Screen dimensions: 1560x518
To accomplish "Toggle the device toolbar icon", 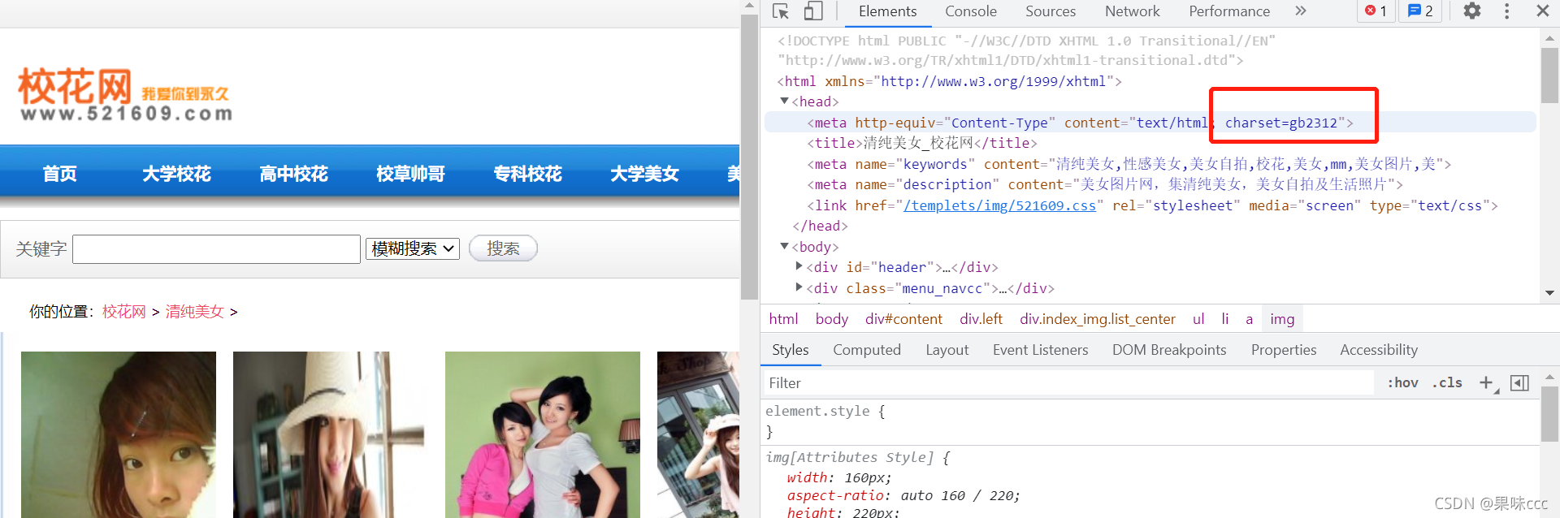I will [812, 11].
